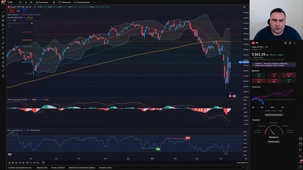Activate the Zoom In tool
303x170 pixels.
(3, 48)
